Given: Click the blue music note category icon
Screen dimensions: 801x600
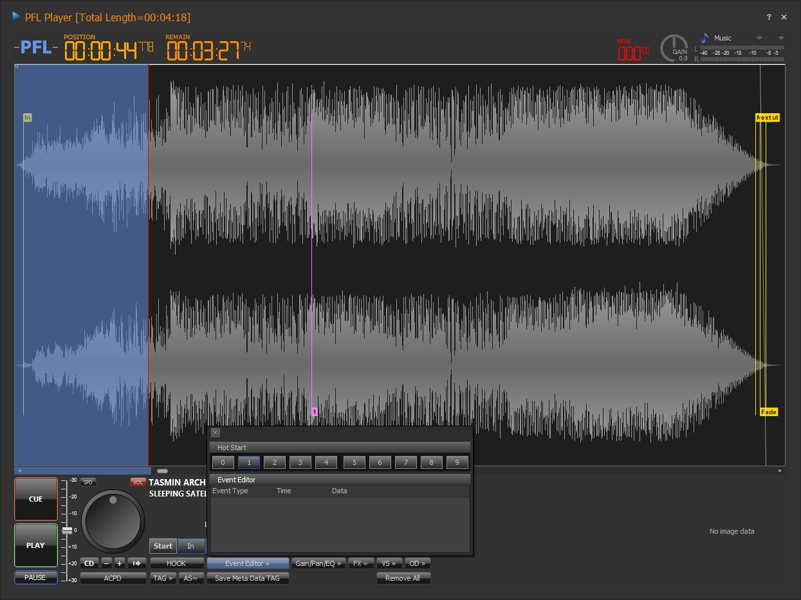Looking at the screenshot, I should [704, 38].
